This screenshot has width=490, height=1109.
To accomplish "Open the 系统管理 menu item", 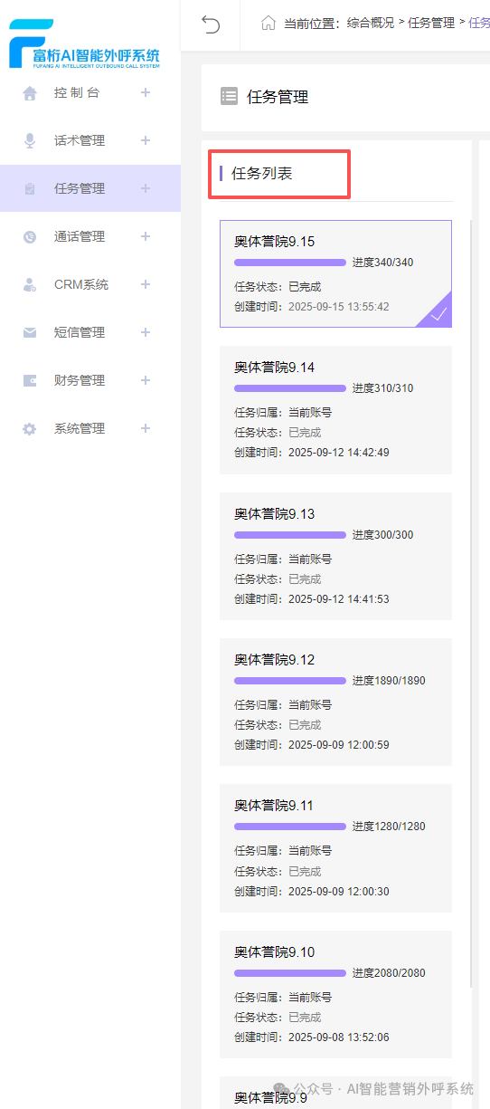I will click(90, 428).
